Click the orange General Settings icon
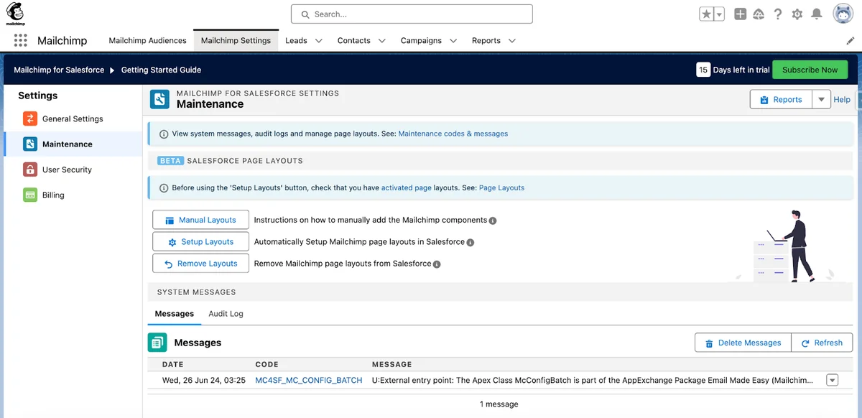 tap(30, 119)
